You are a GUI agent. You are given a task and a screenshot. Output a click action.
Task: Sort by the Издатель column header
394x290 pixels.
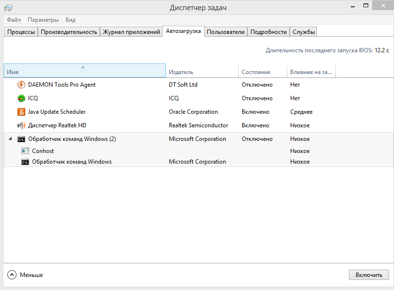pyautogui.click(x=202, y=72)
